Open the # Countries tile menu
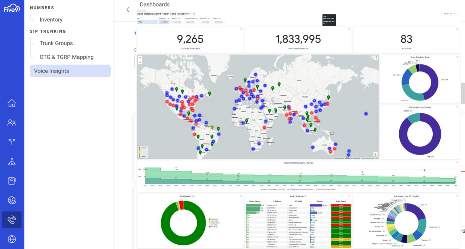 [x=457, y=29]
